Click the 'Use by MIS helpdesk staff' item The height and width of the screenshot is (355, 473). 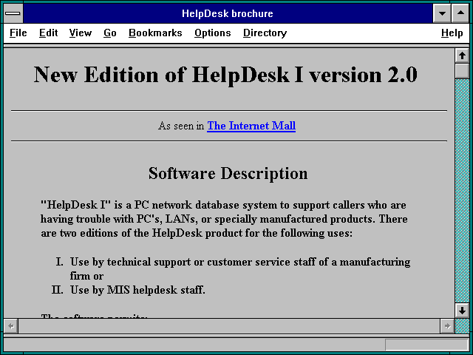coord(137,290)
